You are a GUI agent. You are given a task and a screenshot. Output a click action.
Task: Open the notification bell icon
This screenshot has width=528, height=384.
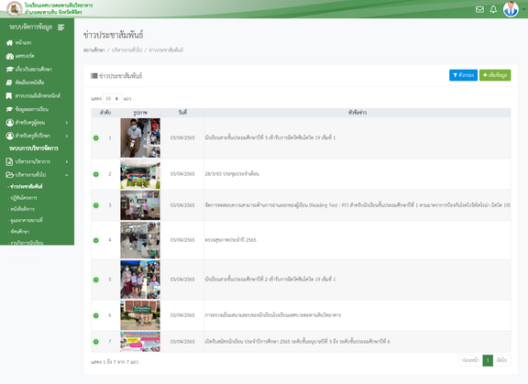click(493, 9)
